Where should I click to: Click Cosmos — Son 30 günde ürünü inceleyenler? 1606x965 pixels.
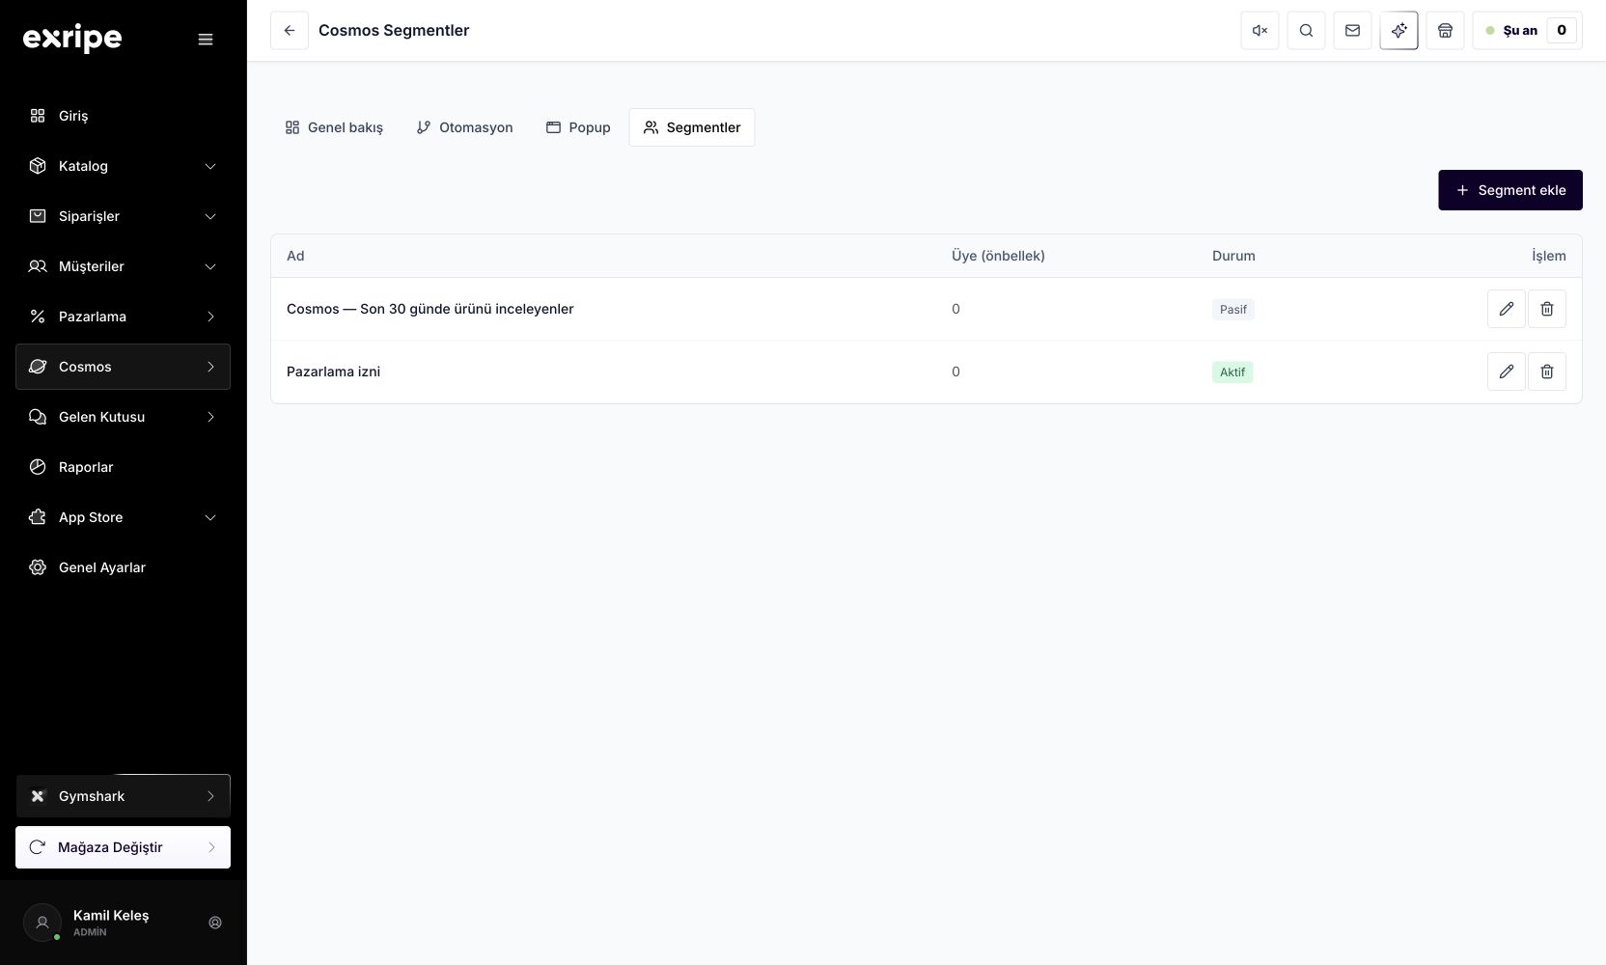pos(429,309)
